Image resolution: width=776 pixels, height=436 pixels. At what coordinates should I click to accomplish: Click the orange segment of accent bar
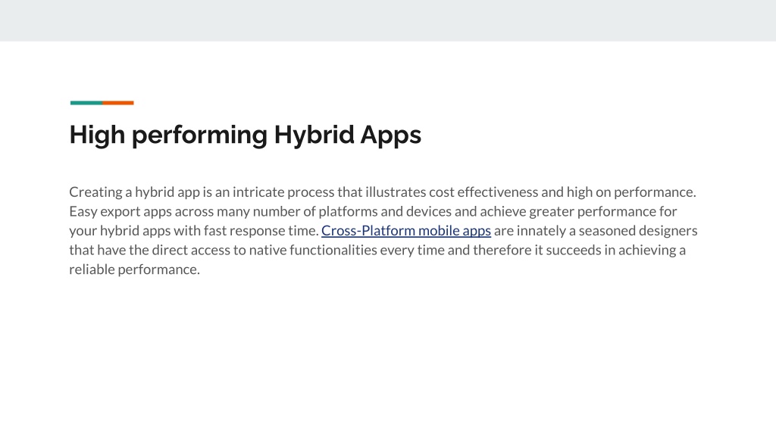coord(118,103)
